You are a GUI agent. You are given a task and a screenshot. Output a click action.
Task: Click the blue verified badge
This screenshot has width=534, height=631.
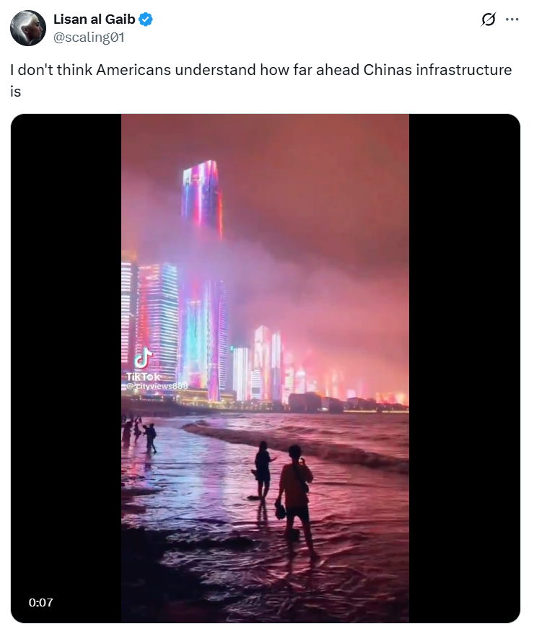(x=145, y=19)
